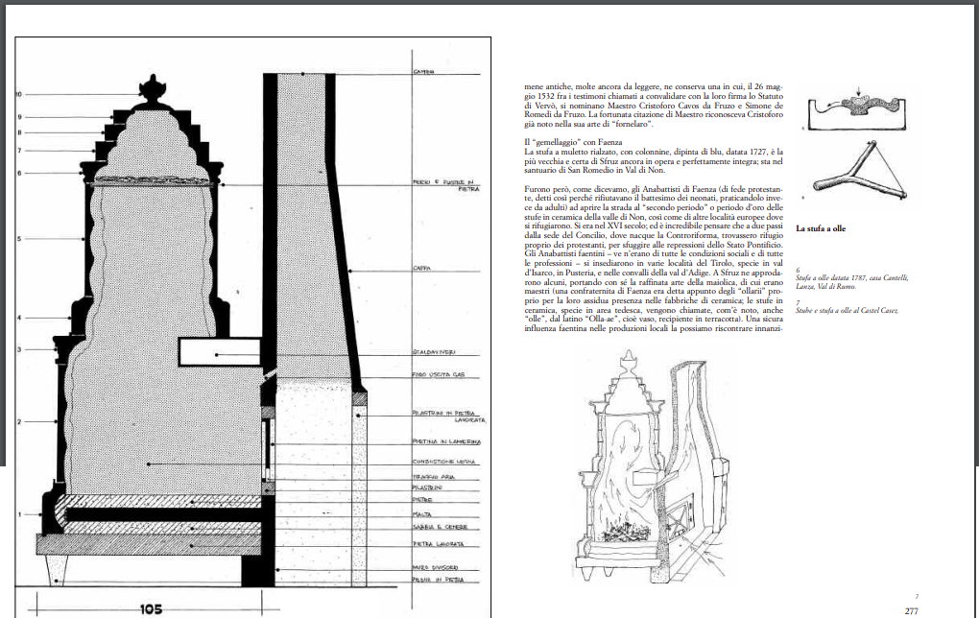Click the page number 277
Image resolution: width=979 pixels, height=618 pixels.
click(912, 608)
